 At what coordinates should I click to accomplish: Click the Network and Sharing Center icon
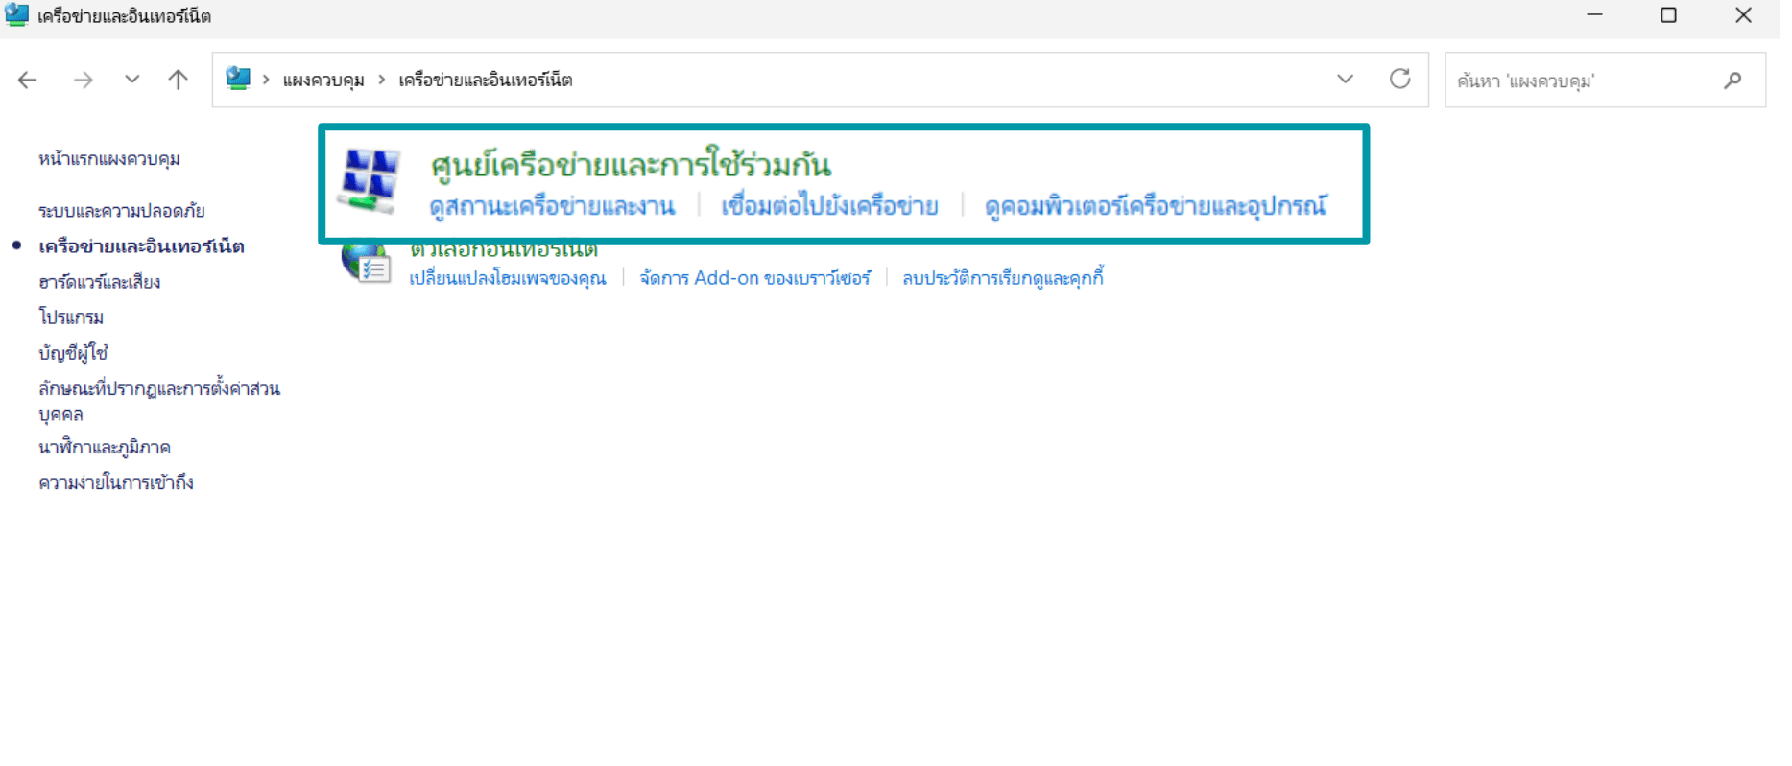click(369, 181)
